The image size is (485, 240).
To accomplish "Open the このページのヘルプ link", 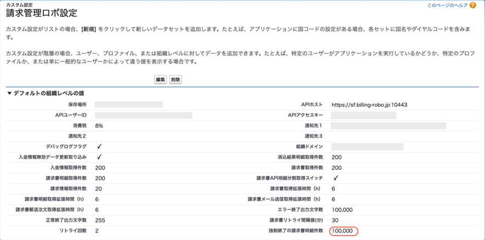I will tap(447, 5).
